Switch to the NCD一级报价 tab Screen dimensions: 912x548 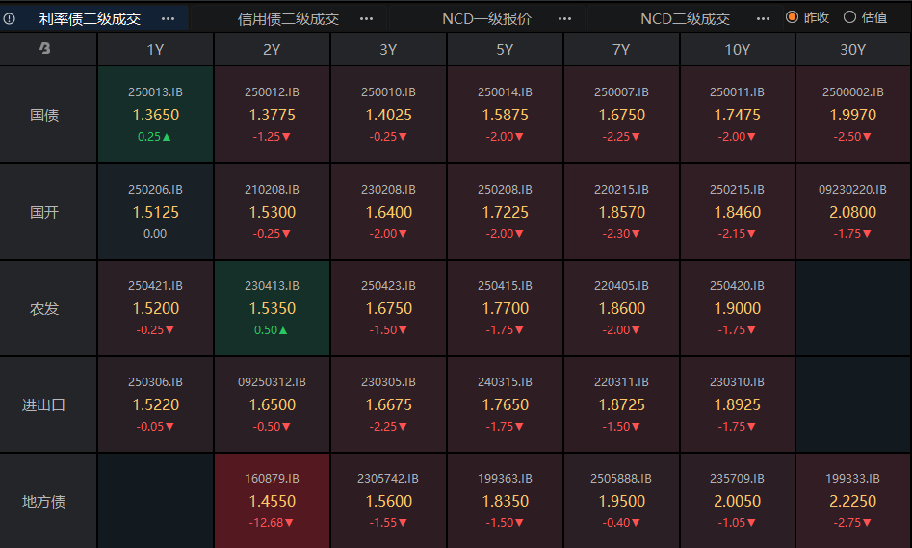pos(487,19)
